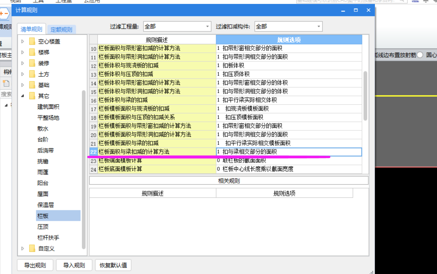Screen dimensions: 437x274
Task: Click the 装修 folder icon
Action: point(32,63)
